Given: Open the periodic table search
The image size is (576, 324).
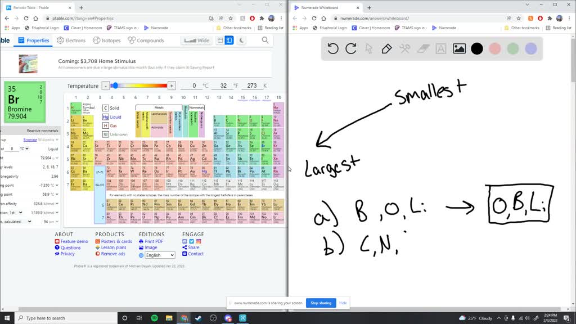Looking at the screenshot, I should click(265, 40).
